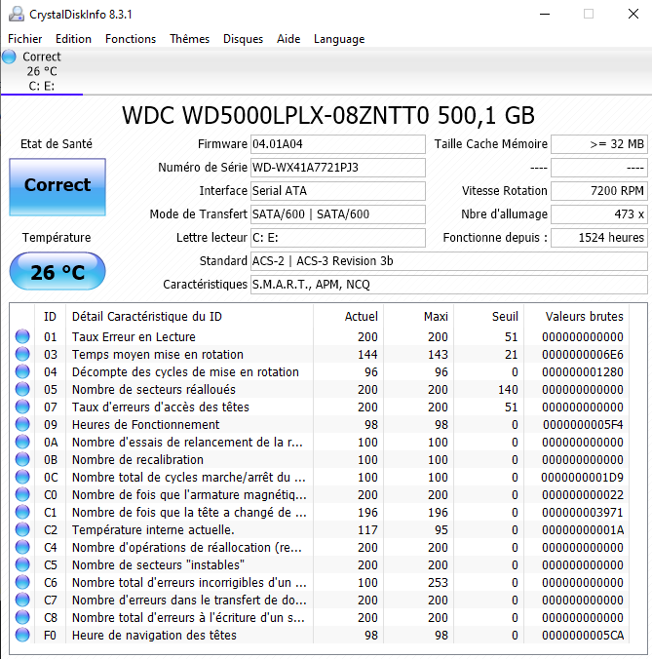Click the Maxi value 253 in row C6
The image size is (652, 659).
[438, 583]
